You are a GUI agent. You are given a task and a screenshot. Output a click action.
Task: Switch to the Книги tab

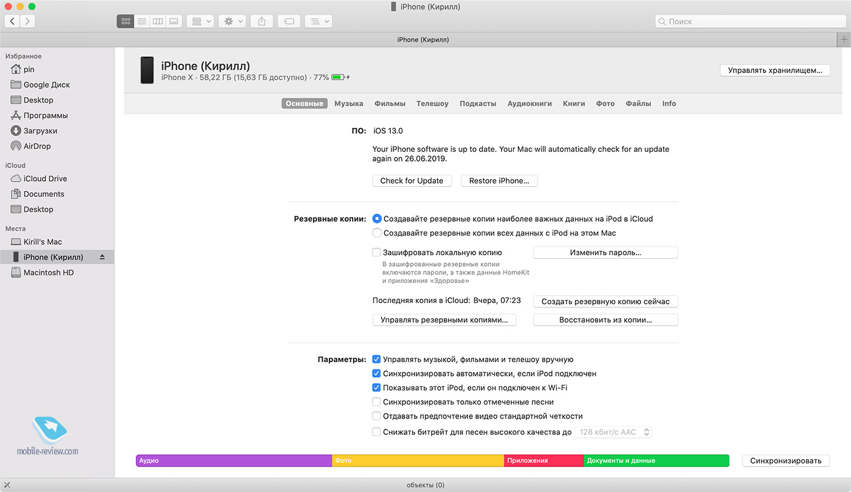574,104
